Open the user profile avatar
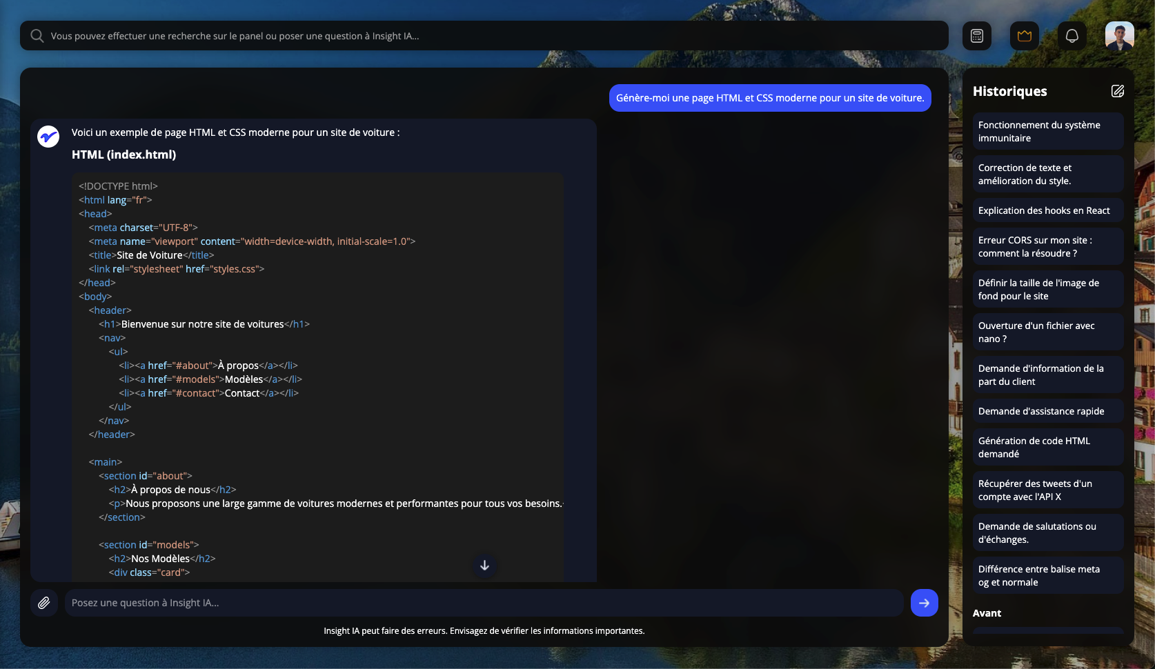Image resolution: width=1155 pixels, height=669 pixels. tap(1120, 36)
